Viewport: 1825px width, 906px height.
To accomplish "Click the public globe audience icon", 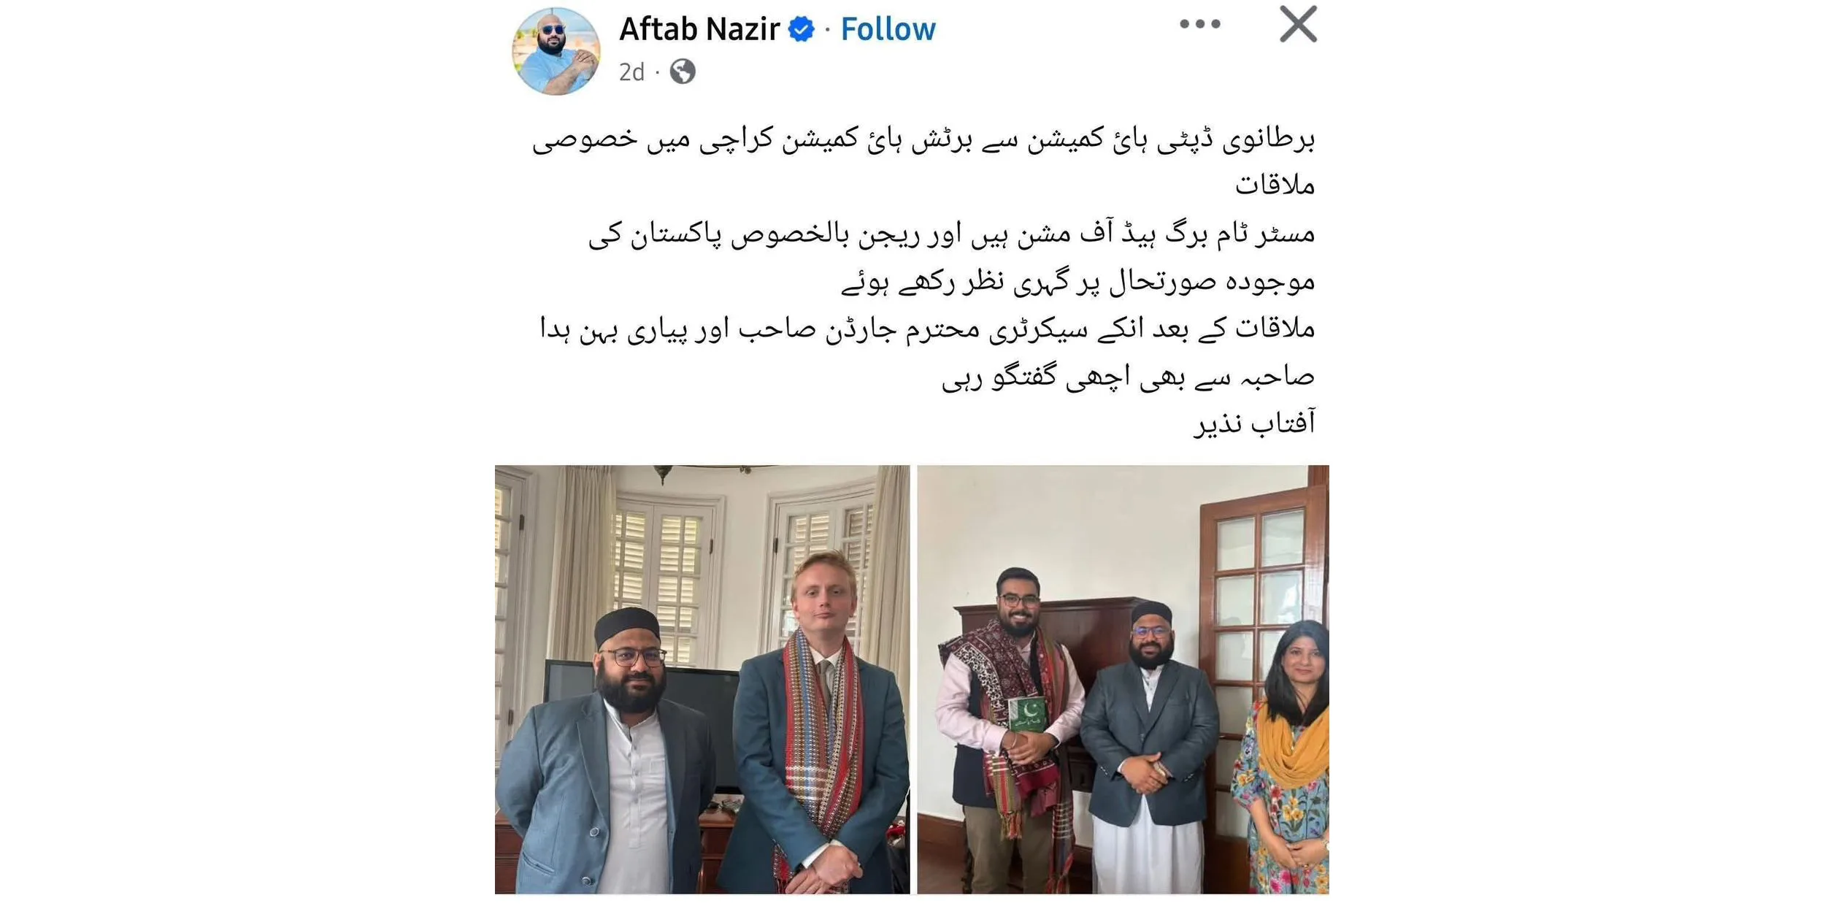I will pyautogui.click(x=683, y=72).
